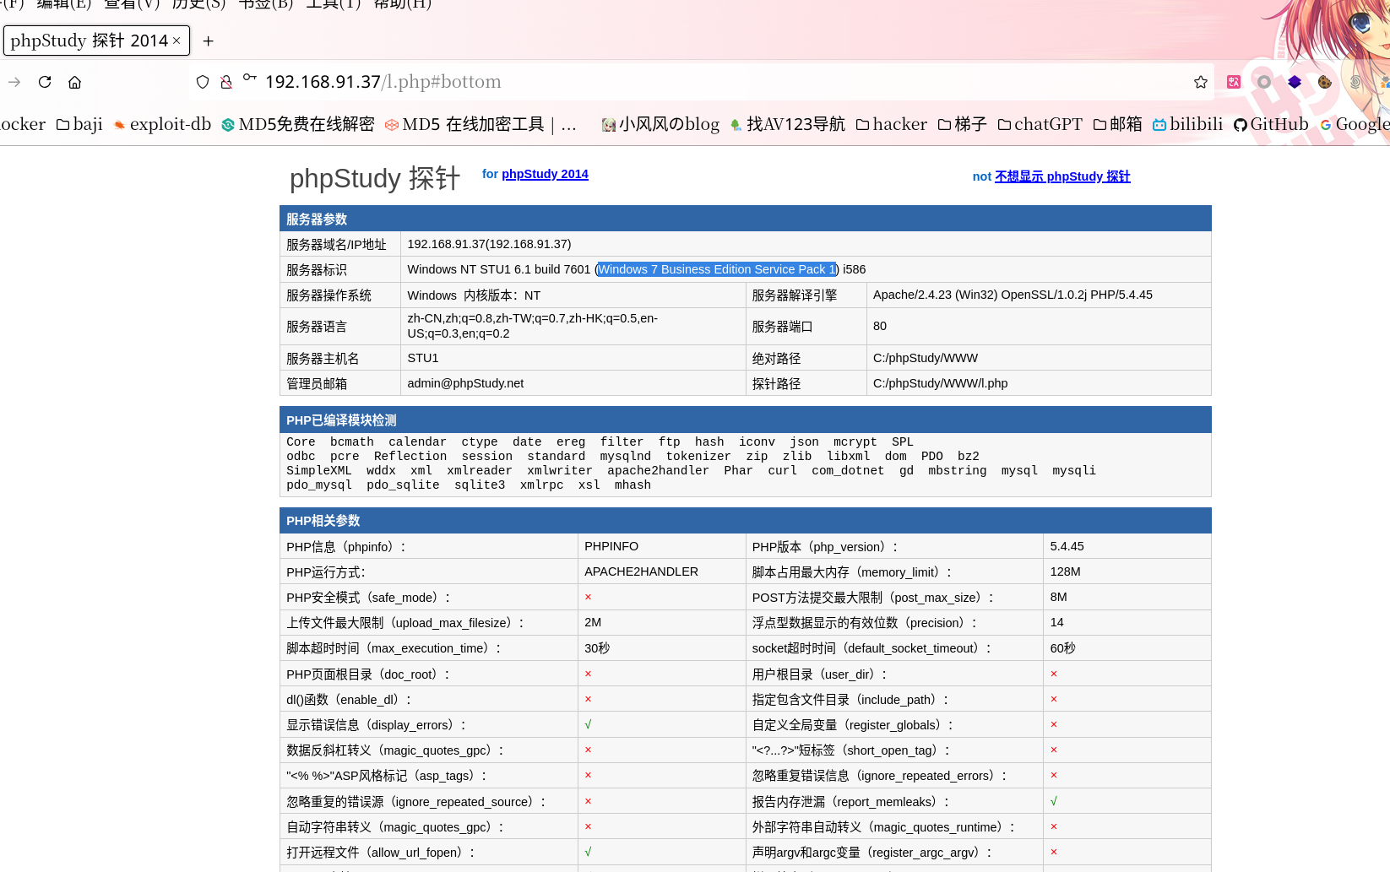The height and width of the screenshot is (872, 1390).
Task: Open the saved password key icon
Action: click(250, 78)
